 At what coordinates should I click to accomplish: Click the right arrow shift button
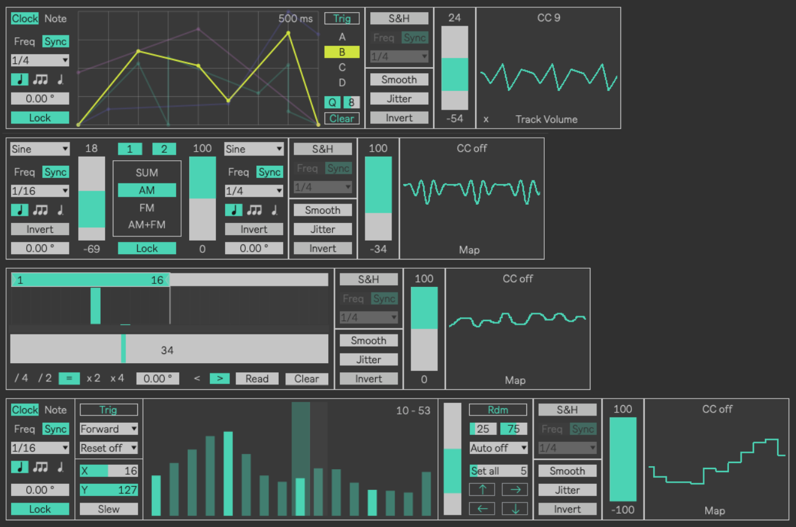(514, 489)
